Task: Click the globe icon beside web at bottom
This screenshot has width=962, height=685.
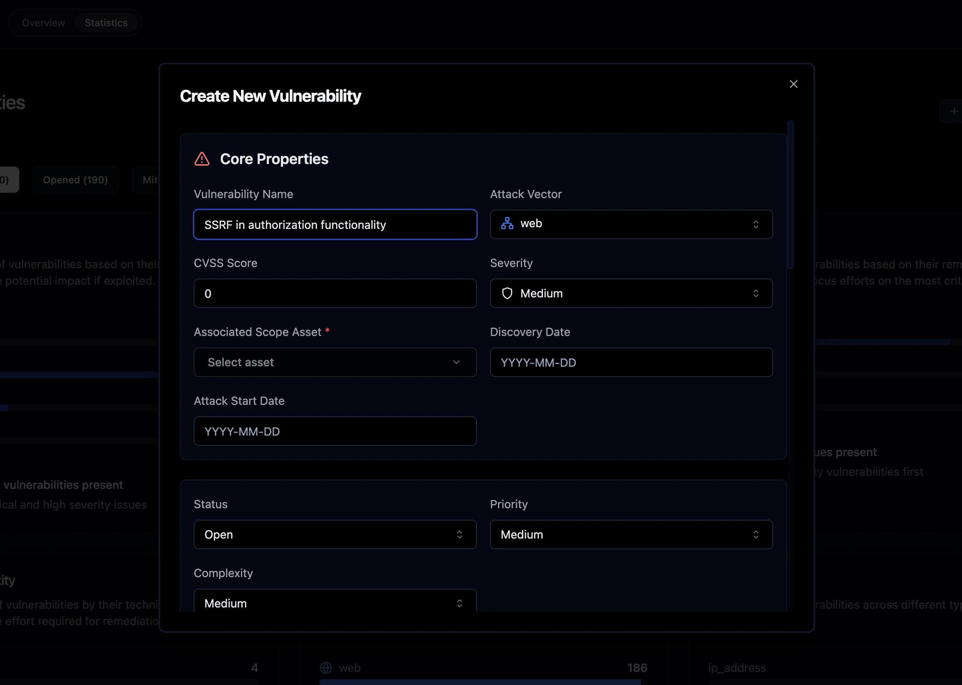Action: coord(326,668)
